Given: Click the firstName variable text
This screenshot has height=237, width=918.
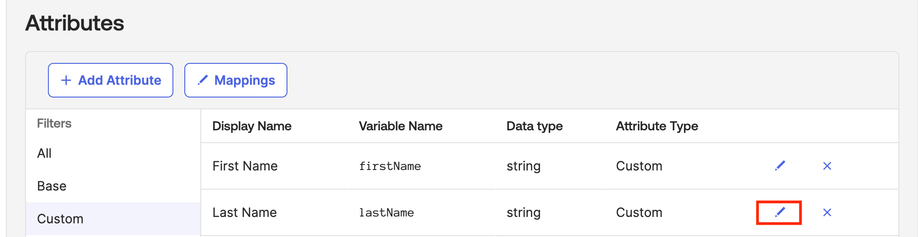Looking at the screenshot, I should [390, 166].
